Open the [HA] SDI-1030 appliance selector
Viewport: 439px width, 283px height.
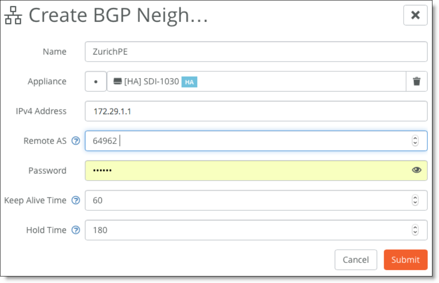coord(256,81)
